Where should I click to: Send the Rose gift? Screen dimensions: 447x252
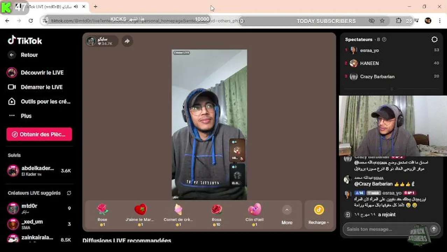coord(102,215)
